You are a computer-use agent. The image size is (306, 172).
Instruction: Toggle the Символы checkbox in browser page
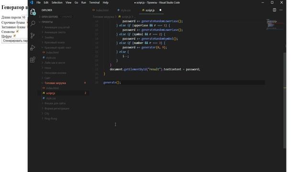(17, 31)
